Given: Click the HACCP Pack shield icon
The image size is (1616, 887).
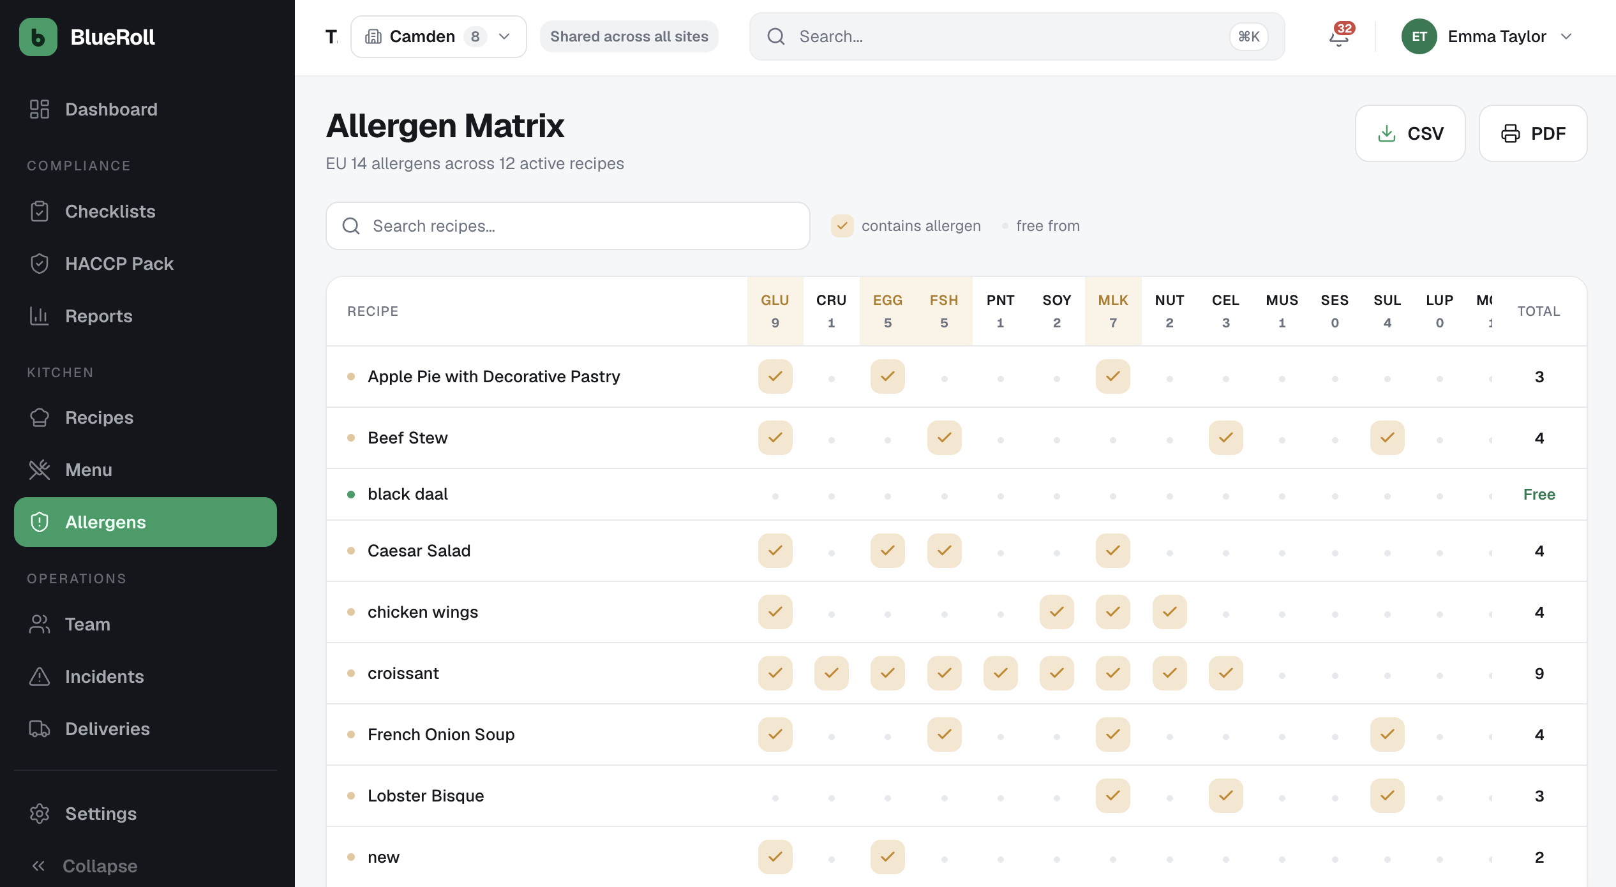Looking at the screenshot, I should [x=40, y=264].
